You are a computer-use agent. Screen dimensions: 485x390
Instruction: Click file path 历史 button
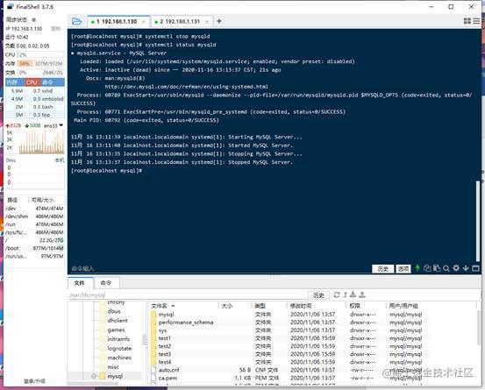(x=318, y=295)
